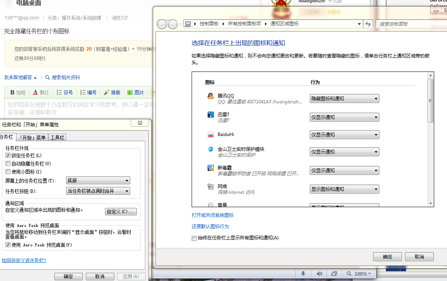Open the behavior dropdown for 金山卫士实时保护模块

pyautogui.click(x=344, y=152)
